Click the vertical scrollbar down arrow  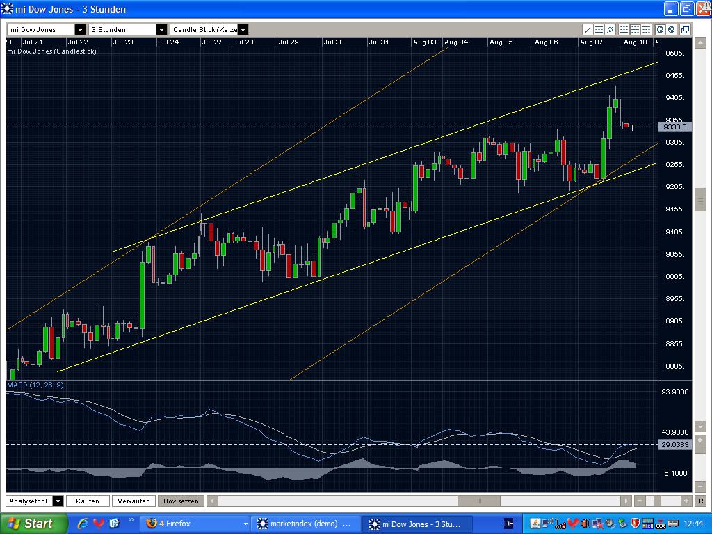700,426
